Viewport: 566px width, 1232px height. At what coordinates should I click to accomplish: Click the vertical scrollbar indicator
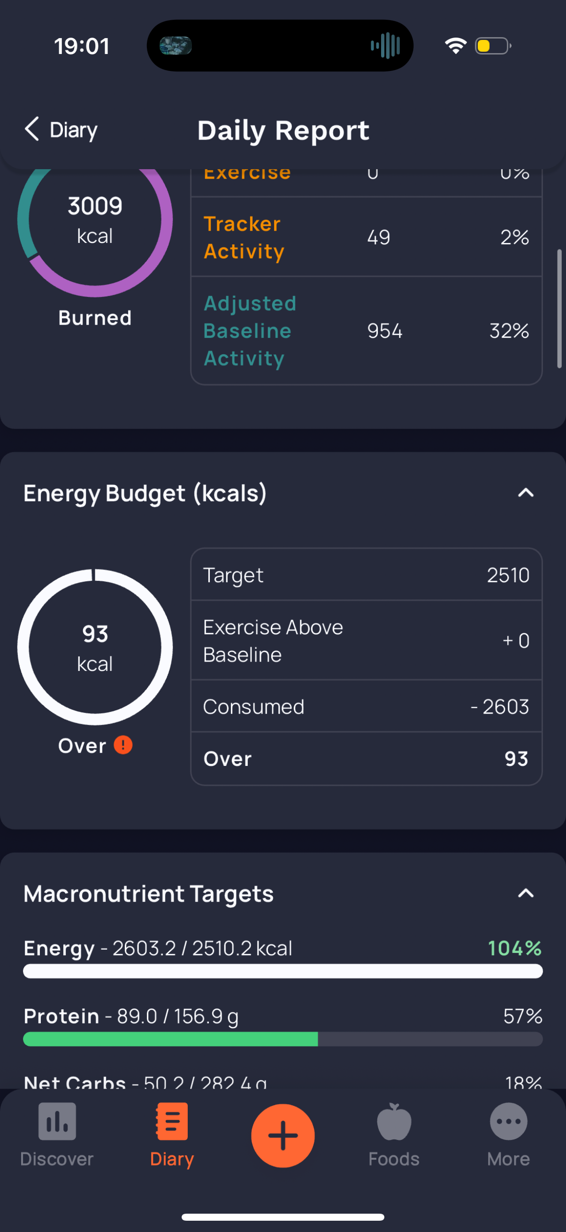pos(559,309)
